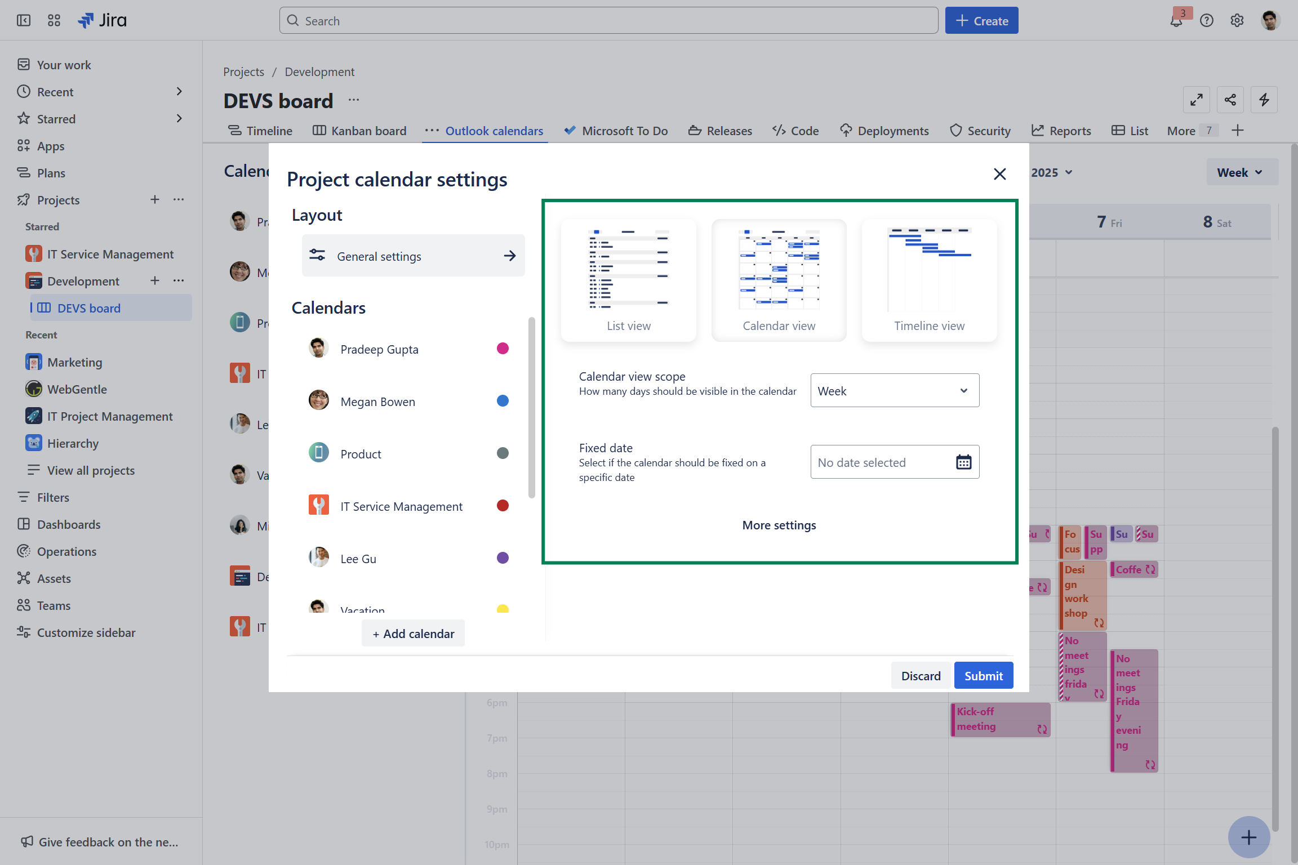The height and width of the screenshot is (865, 1298).
Task: Open the app switcher grid icon
Action: pyautogui.click(x=54, y=21)
